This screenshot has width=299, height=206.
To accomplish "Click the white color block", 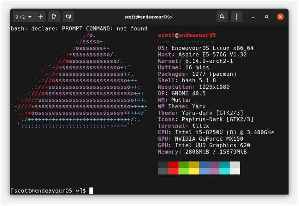I will (x=235, y=171).
